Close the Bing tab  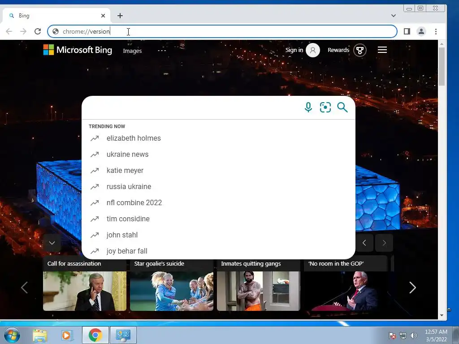(x=103, y=16)
